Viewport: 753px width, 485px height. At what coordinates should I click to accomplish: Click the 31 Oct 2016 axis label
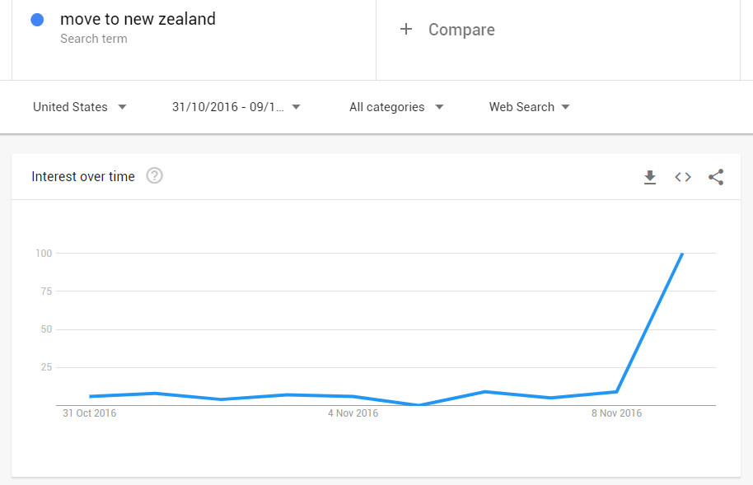tap(90, 413)
